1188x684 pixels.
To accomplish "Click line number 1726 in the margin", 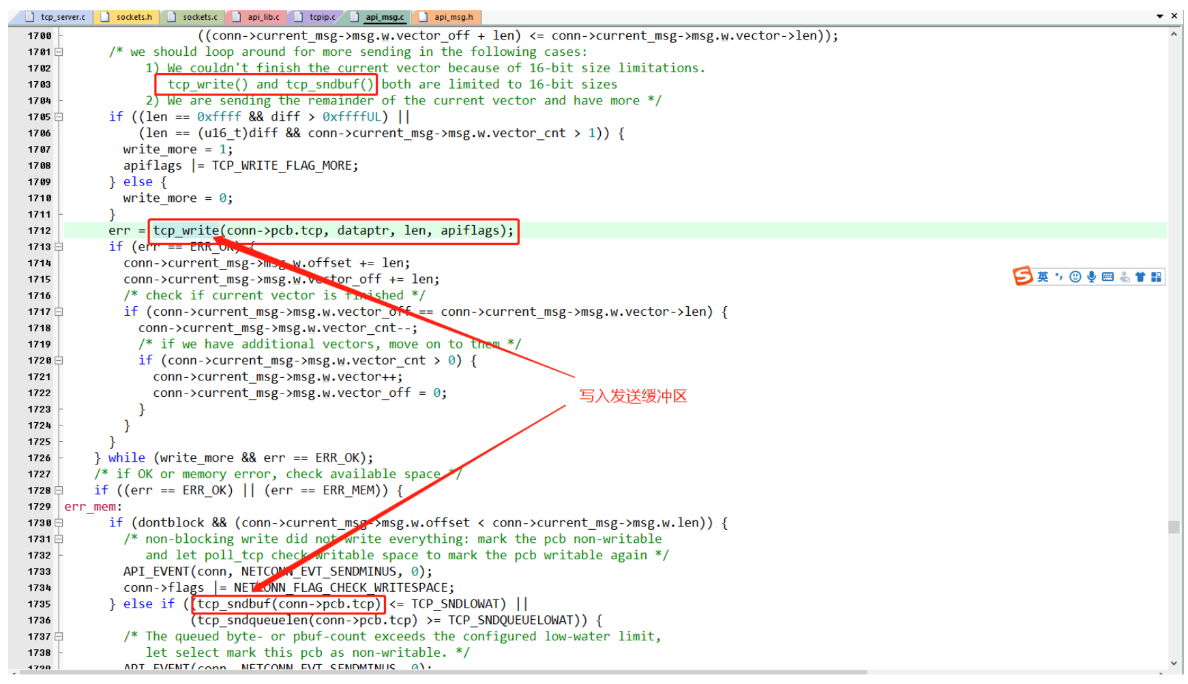I will 40,458.
